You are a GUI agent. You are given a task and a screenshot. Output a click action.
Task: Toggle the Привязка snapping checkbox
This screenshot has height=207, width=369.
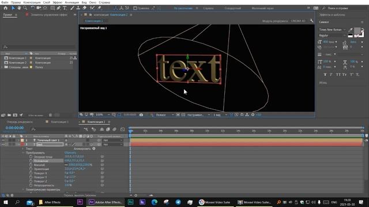click(135, 8)
